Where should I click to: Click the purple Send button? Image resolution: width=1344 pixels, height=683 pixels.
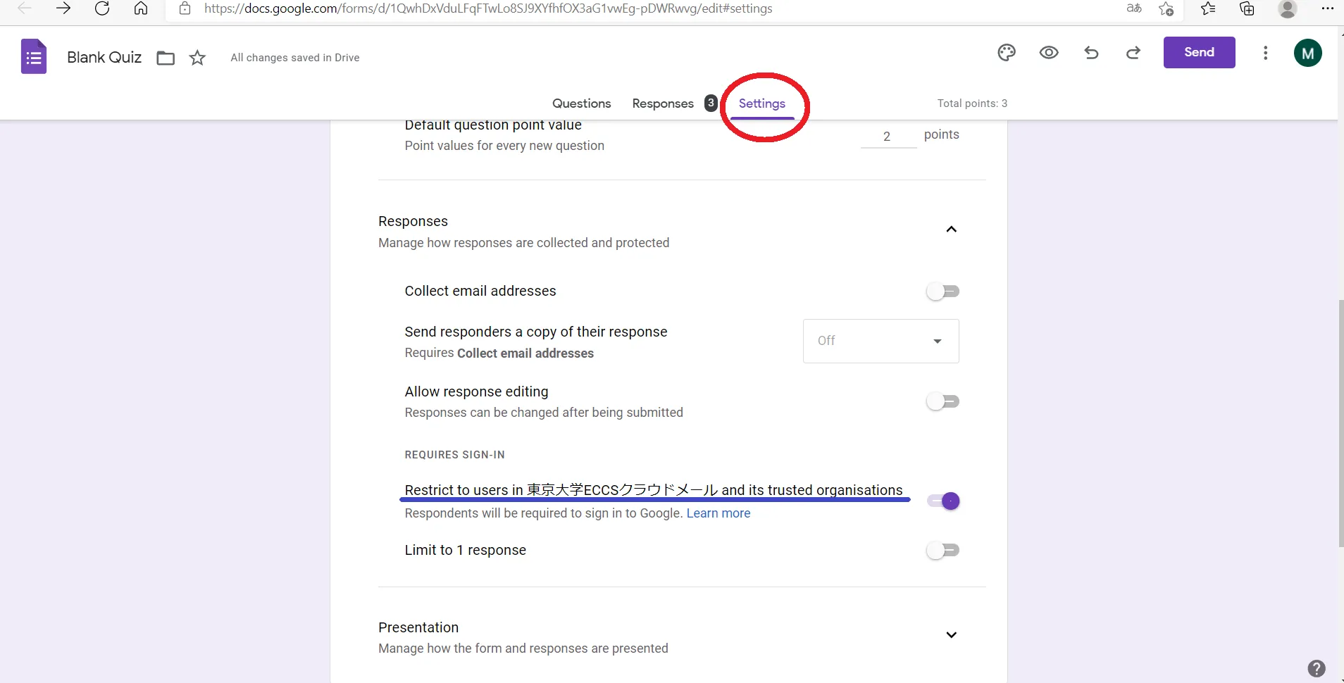(x=1199, y=53)
